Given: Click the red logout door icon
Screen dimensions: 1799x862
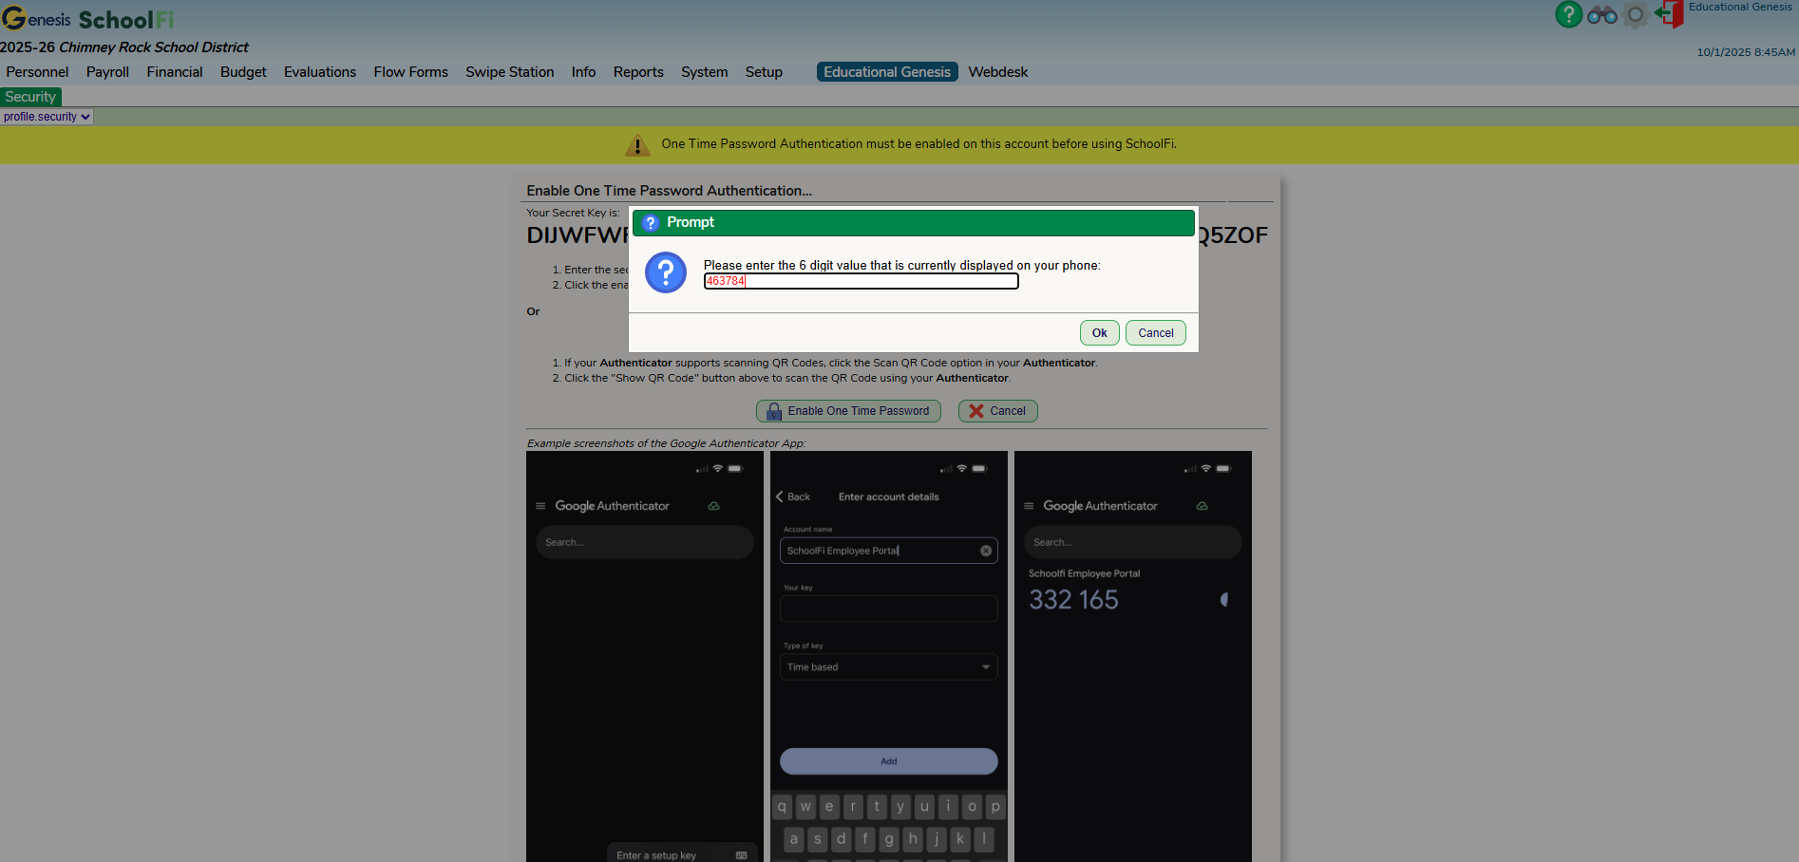Looking at the screenshot, I should [x=1669, y=14].
